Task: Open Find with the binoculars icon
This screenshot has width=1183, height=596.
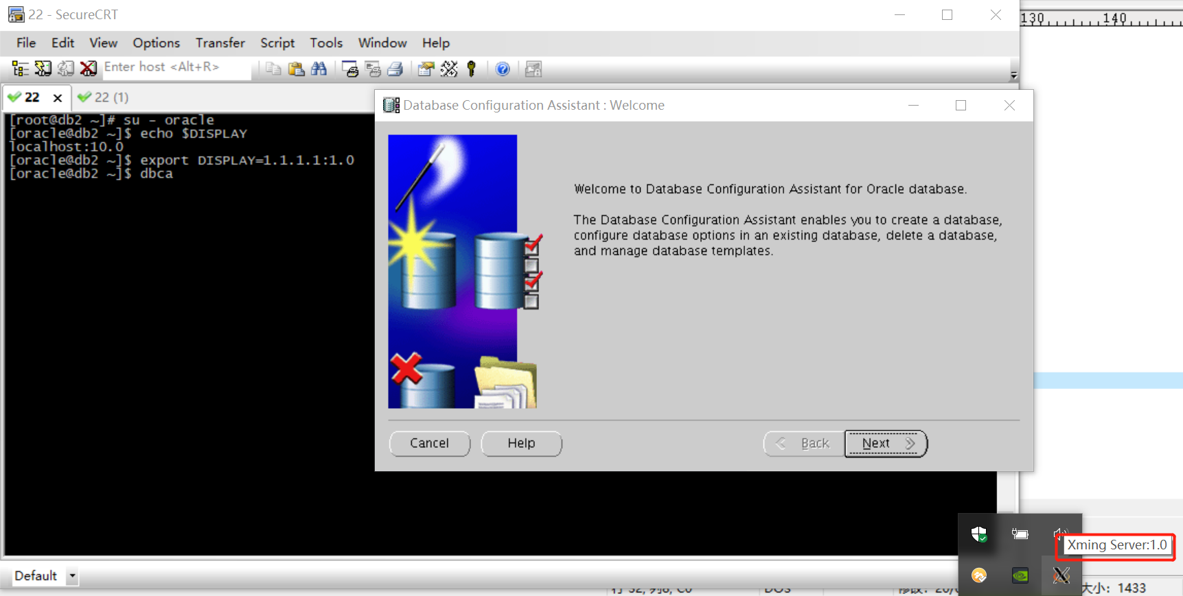Action: click(319, 69)
